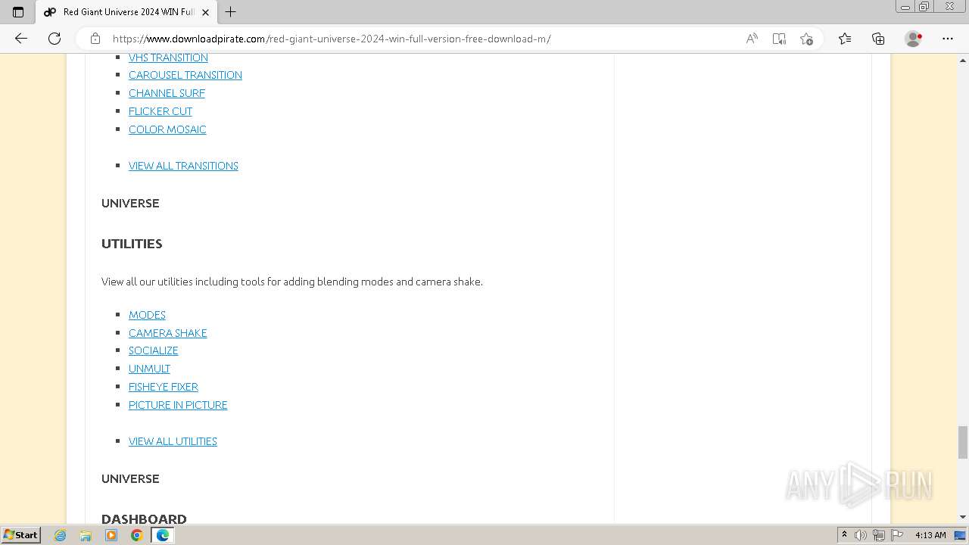Open File Explorer from taskbar
The image size is (969, 545).
(x=86, y=535)
